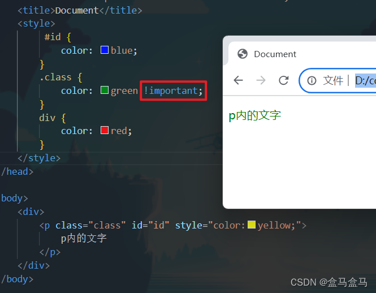This screenshot has height=293, width=376.
Task: Click the value red; in code
Action: [122, 131]
